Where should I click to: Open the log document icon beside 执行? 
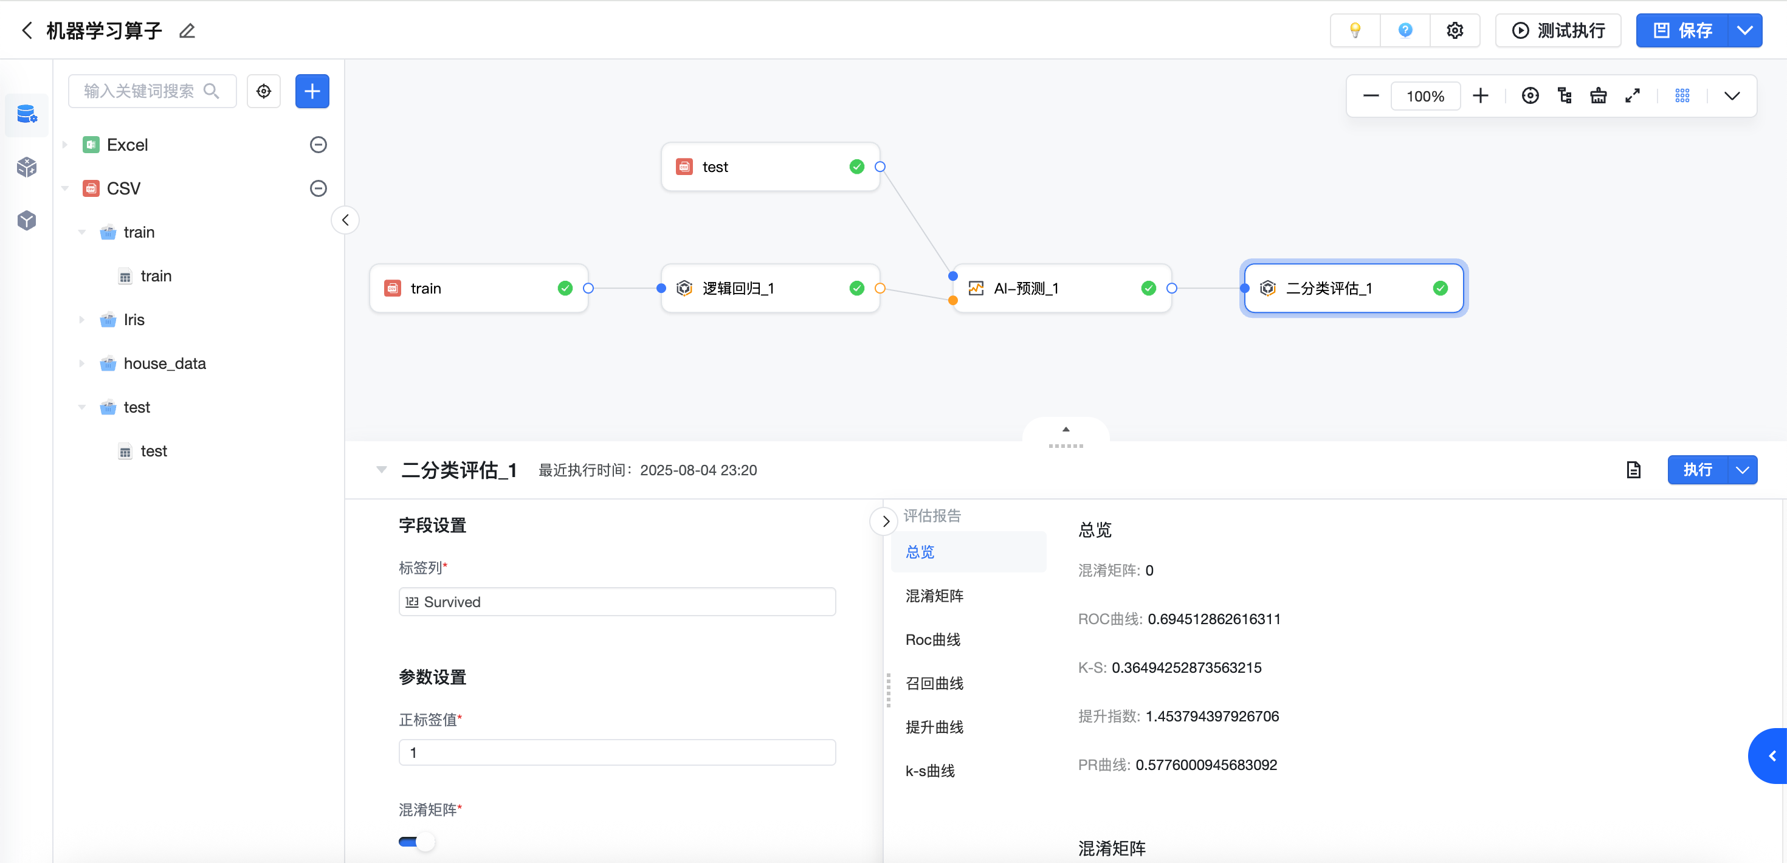click(1634, 470)
